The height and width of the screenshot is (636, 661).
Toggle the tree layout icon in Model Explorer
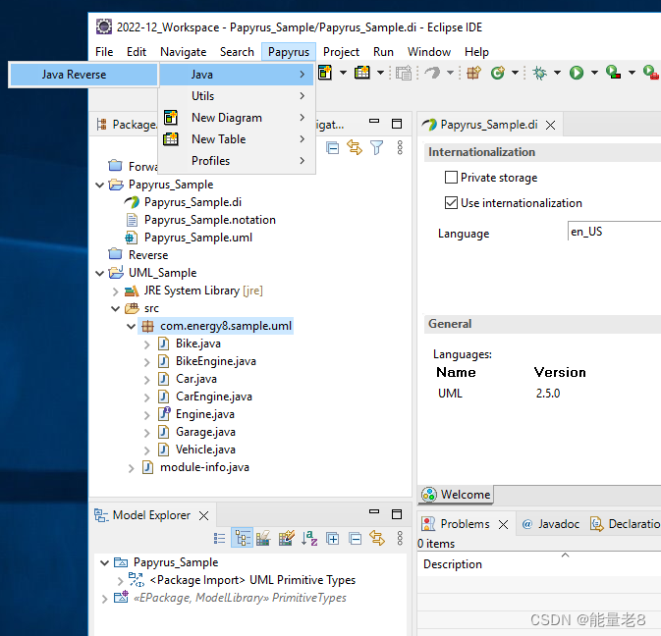pyautogui.click(x=243, y=538)
